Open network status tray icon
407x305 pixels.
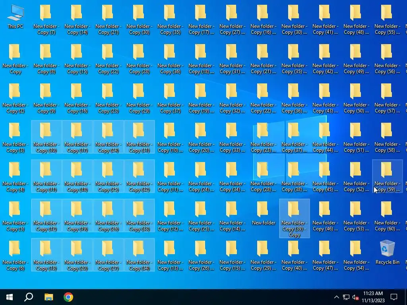point(346,297)
